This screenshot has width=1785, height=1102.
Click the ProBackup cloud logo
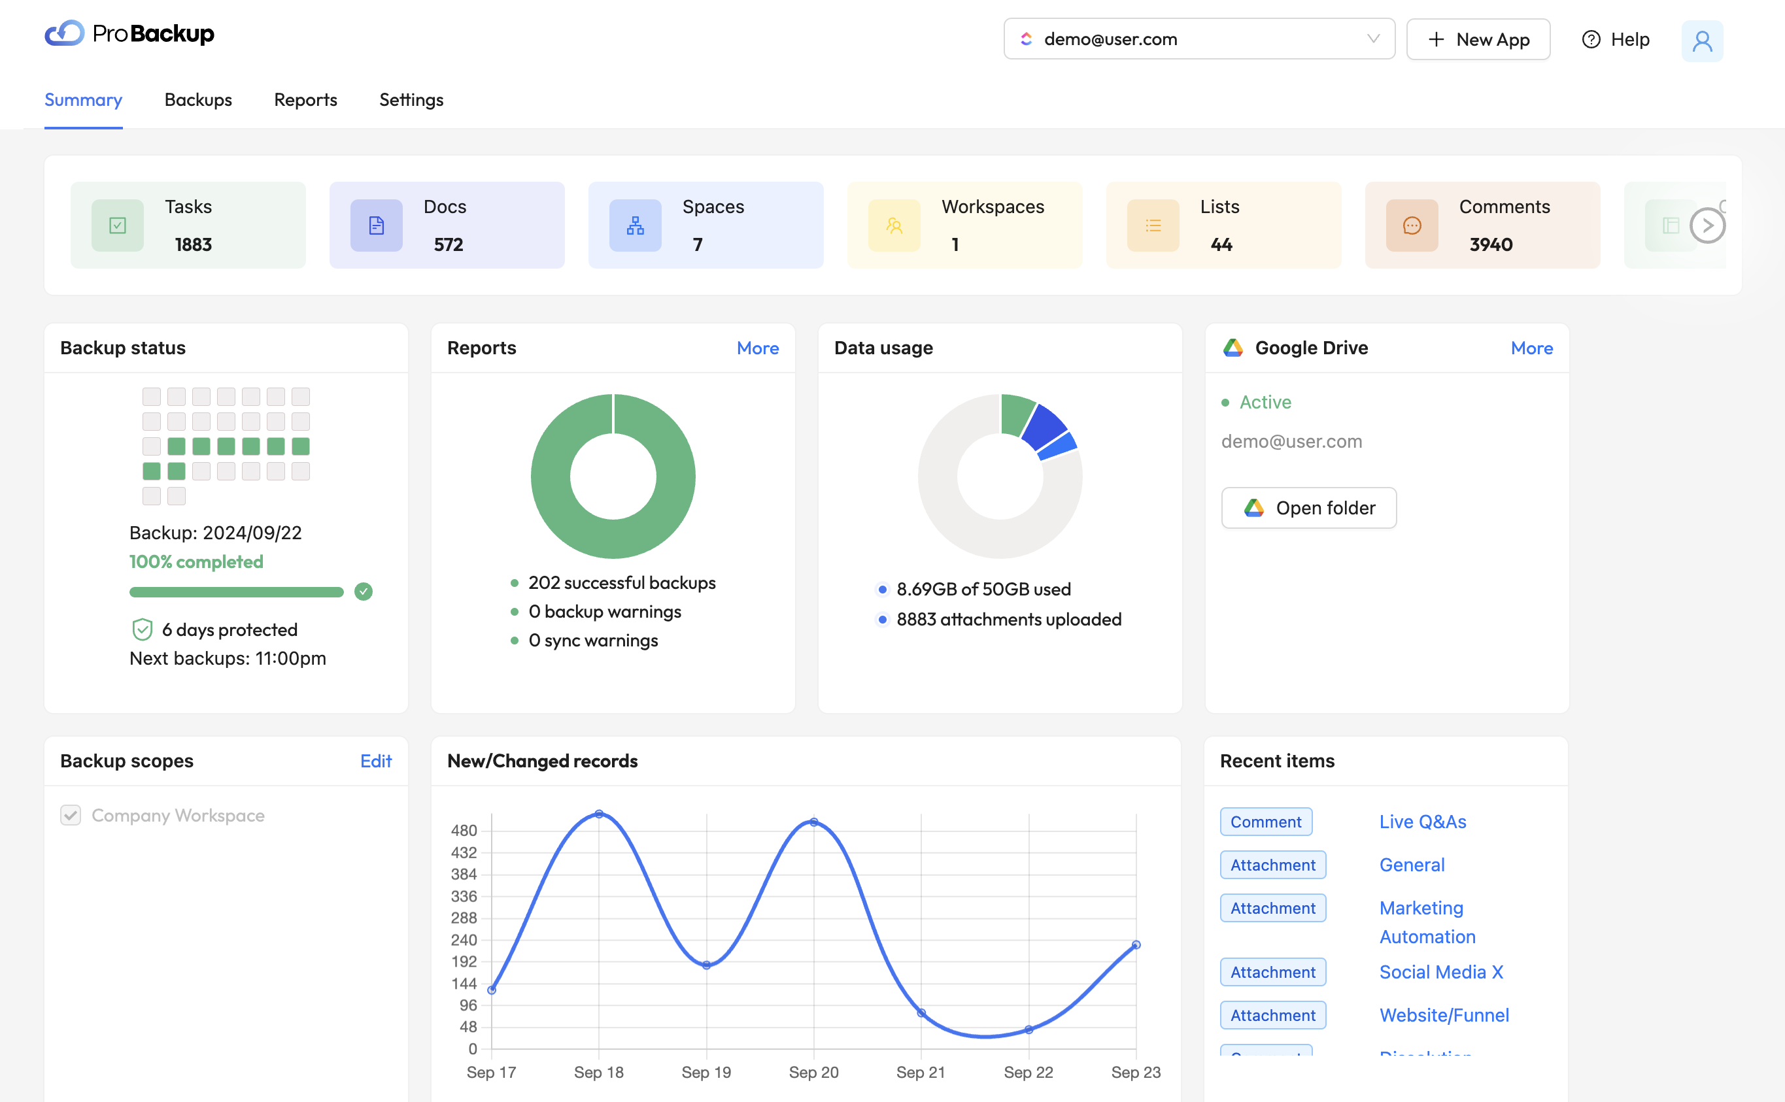65,33
